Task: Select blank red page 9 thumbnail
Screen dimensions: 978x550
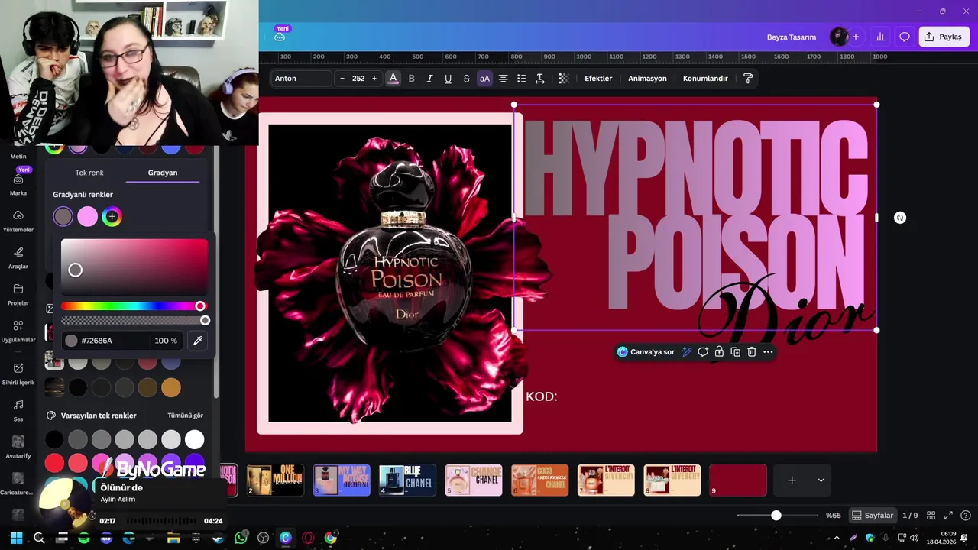Action: (x=738, y=480)
